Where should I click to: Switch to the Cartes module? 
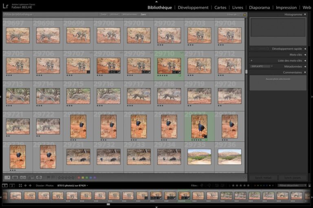[x=220, y=7]
